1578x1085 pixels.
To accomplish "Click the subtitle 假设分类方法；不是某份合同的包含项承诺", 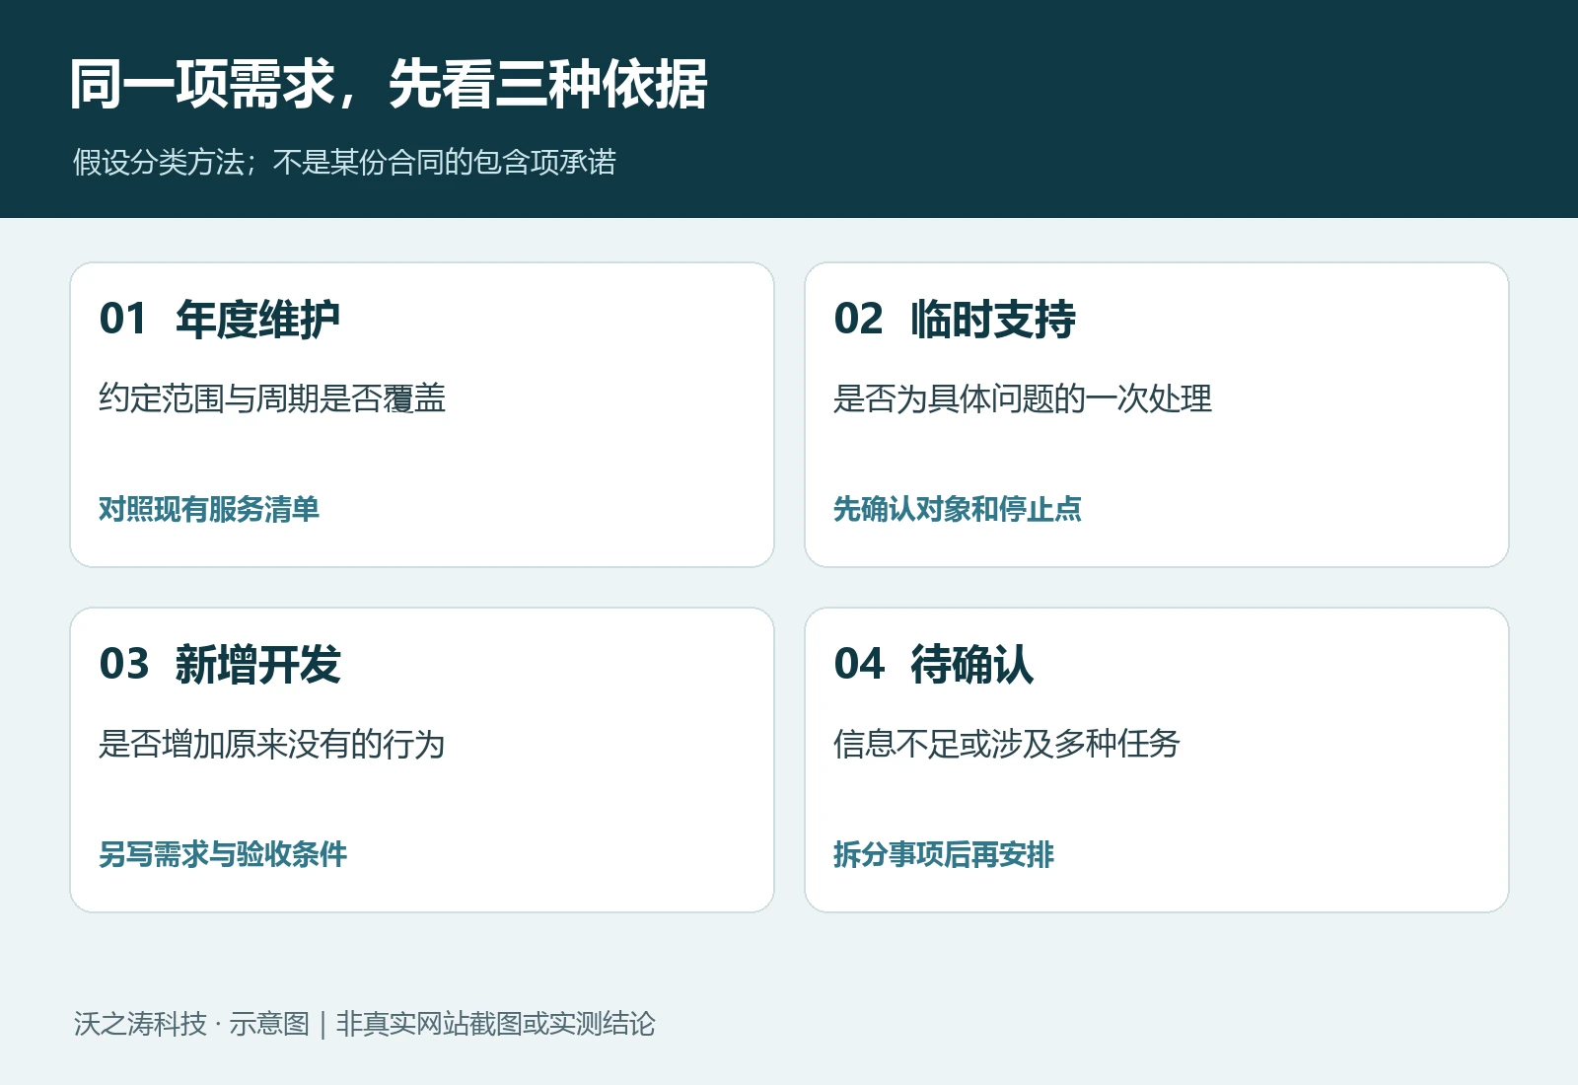I will [344, 162].
